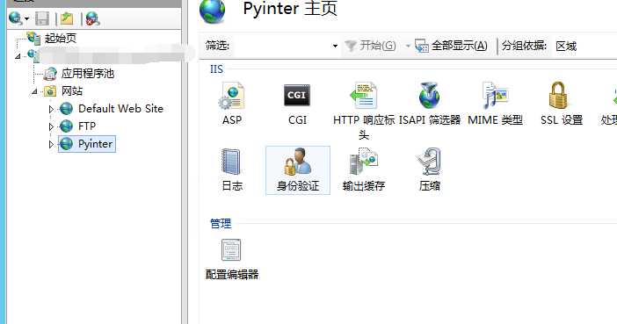Click the Pyinter 主页 header globe icon
This screenshot has height=324, width=617.
tap(213, 11)
